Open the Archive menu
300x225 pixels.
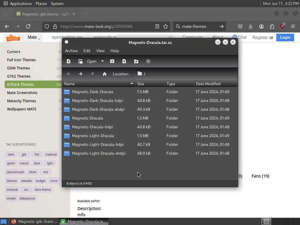click(x=71, y=51)
